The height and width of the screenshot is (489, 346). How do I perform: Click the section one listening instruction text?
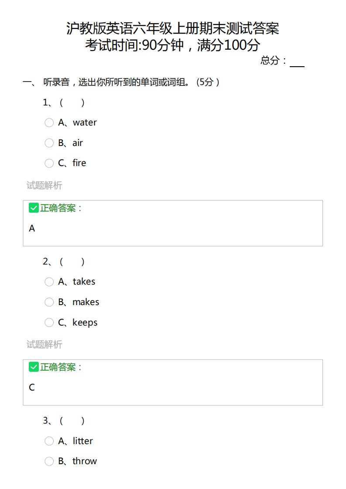131,82
